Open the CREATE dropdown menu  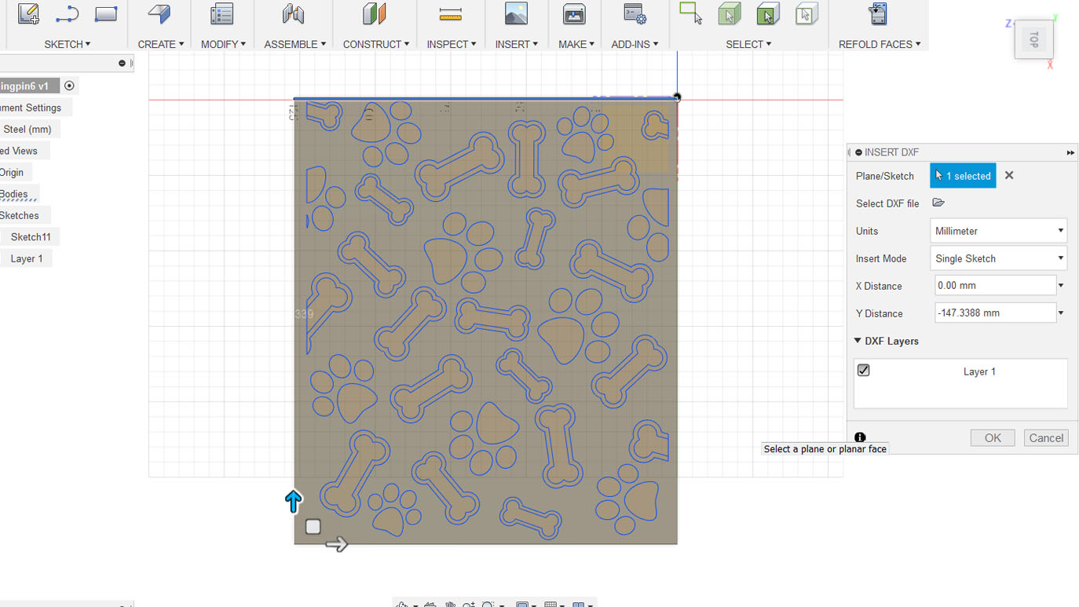(x=161, y=44)
